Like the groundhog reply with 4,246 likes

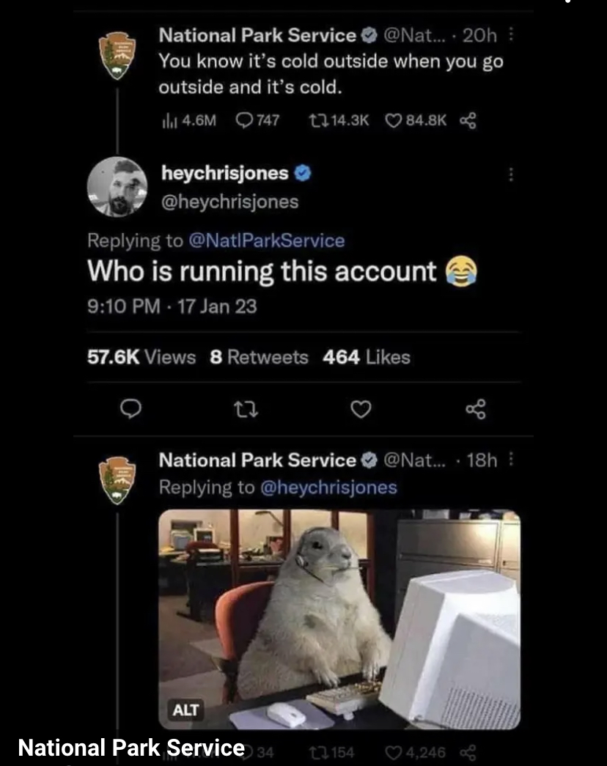(416, 752)
